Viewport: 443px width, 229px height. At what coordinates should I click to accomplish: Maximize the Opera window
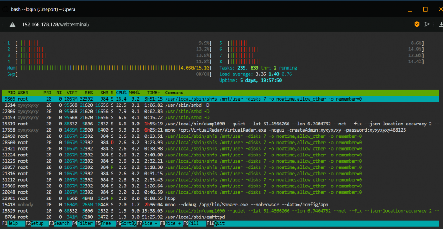425,9
